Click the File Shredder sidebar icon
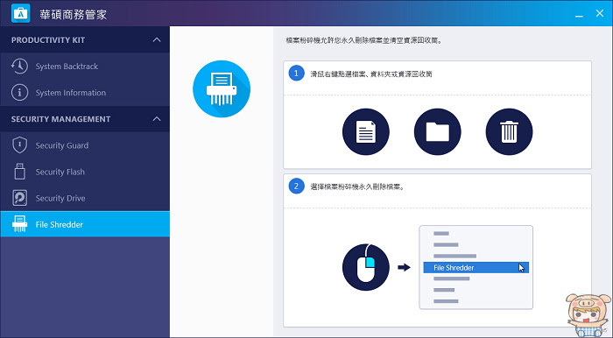 (19, 224)
